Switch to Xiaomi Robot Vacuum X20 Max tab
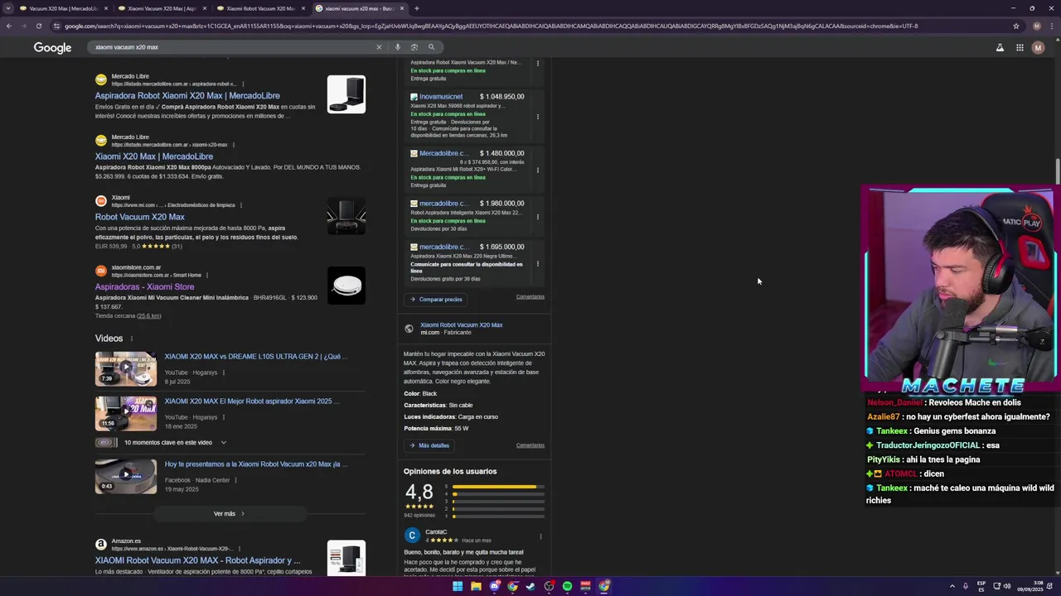1061x596 pixels. [x=259, y=8]
